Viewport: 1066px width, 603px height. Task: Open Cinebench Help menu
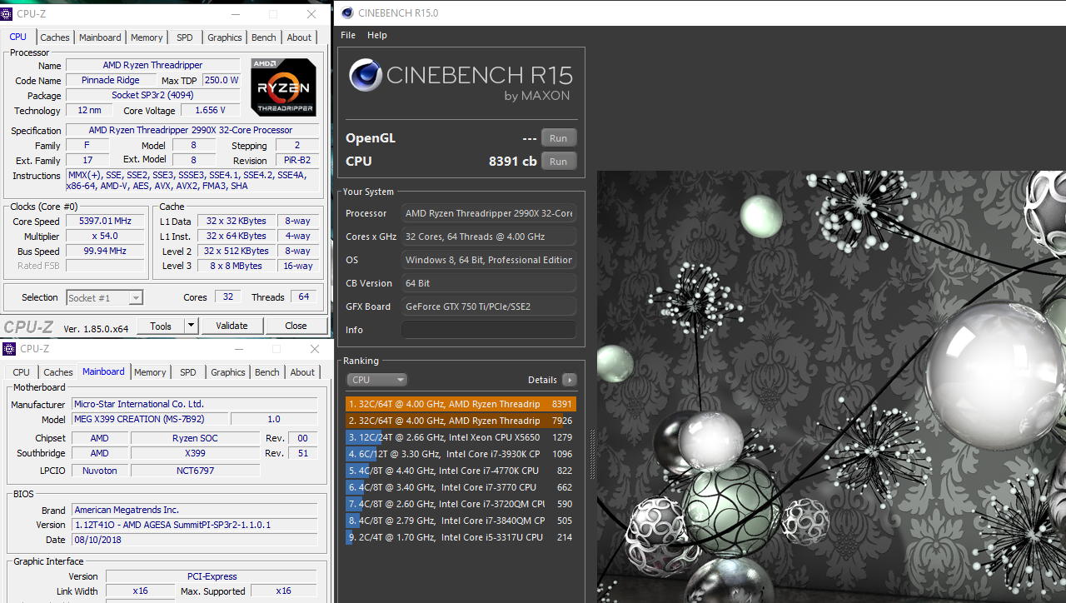[x=377, y=35]
